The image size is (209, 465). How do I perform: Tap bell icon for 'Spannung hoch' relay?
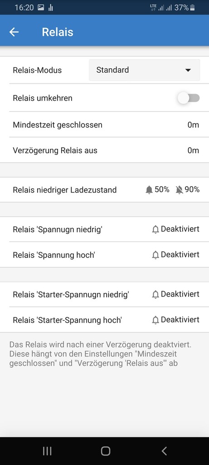tap(156, 255)
